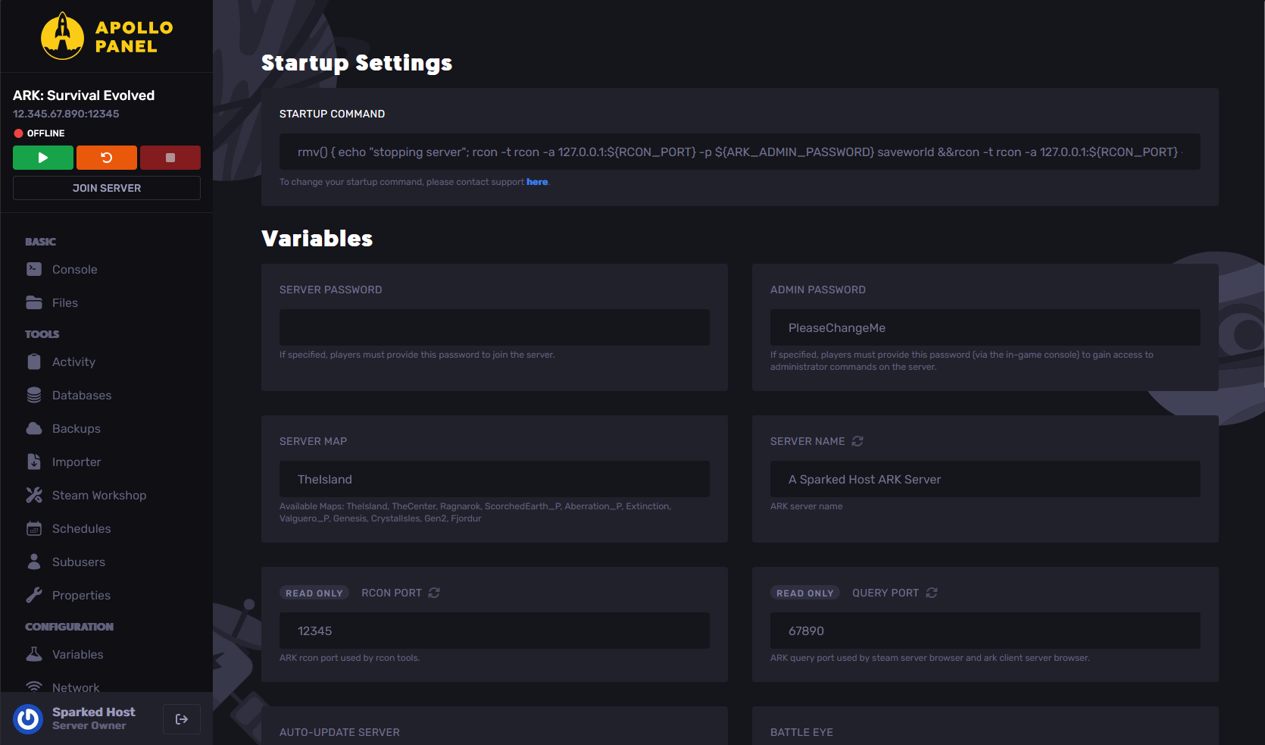The width and height of the screenshot is (1265, 745).
Task: Click the refresh icon next to Server Name
Action: [857, 441]
